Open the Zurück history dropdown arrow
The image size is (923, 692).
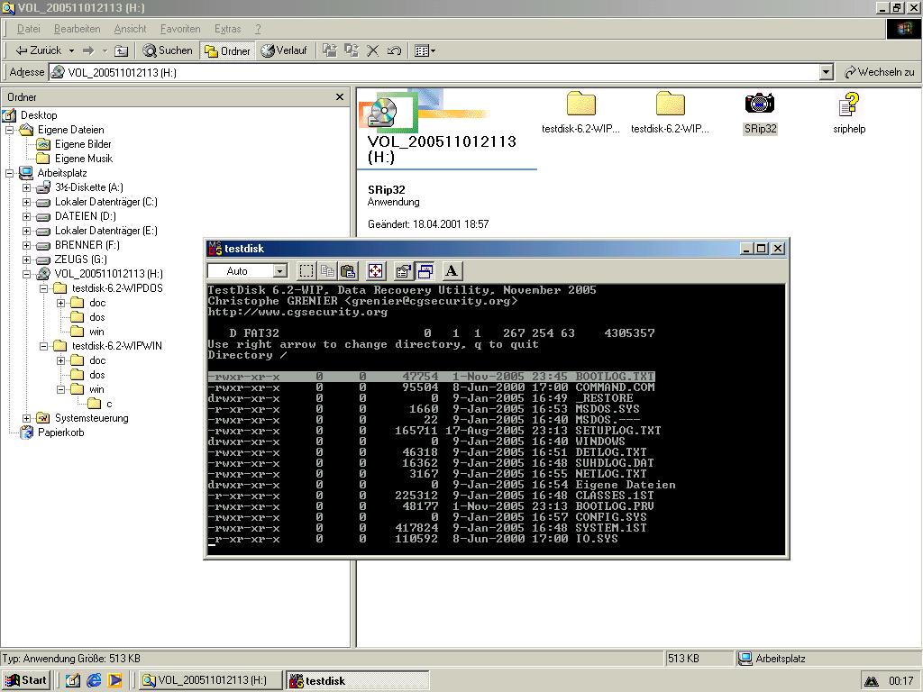click(71, 50)
